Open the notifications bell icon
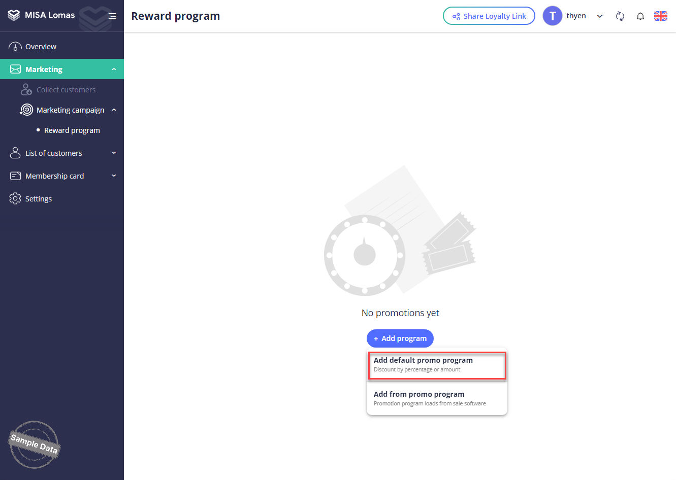Viewport: 676px width, 480px height. (x=640, y=16)
